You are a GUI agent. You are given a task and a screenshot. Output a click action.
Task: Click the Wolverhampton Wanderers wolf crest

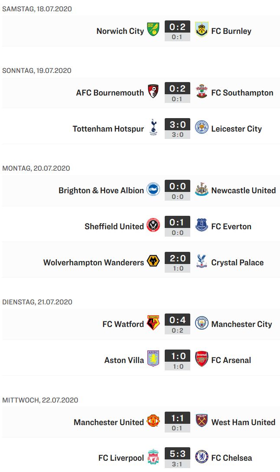pos(153,261)
